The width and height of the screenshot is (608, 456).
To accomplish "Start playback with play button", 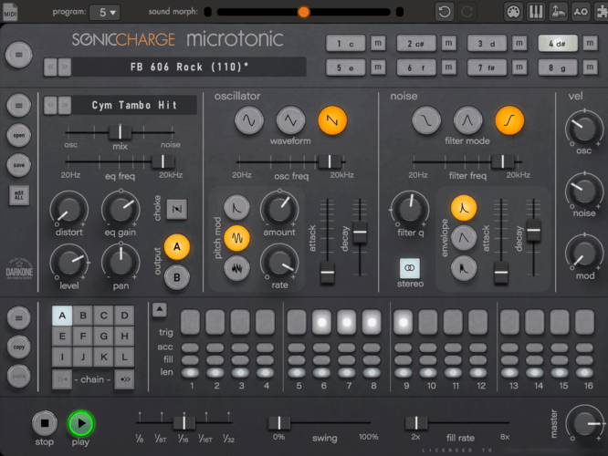I will (x=81, y=423).
